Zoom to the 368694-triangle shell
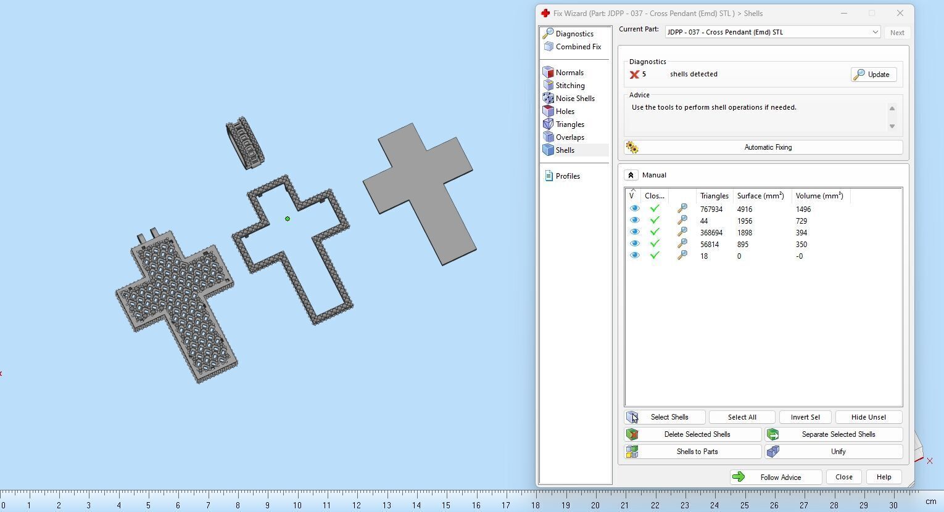This screenshot has width=944, height=512. point(682,232)
